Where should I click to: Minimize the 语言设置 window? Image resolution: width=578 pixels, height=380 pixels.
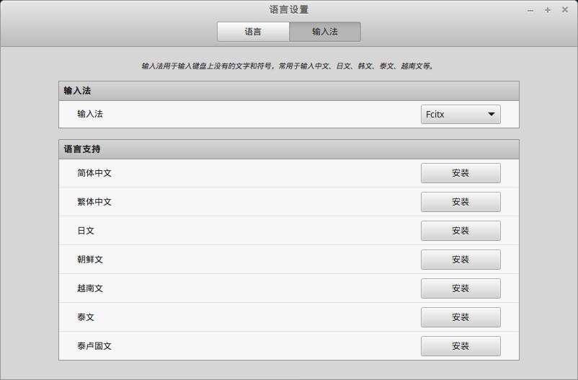point(530,10)
